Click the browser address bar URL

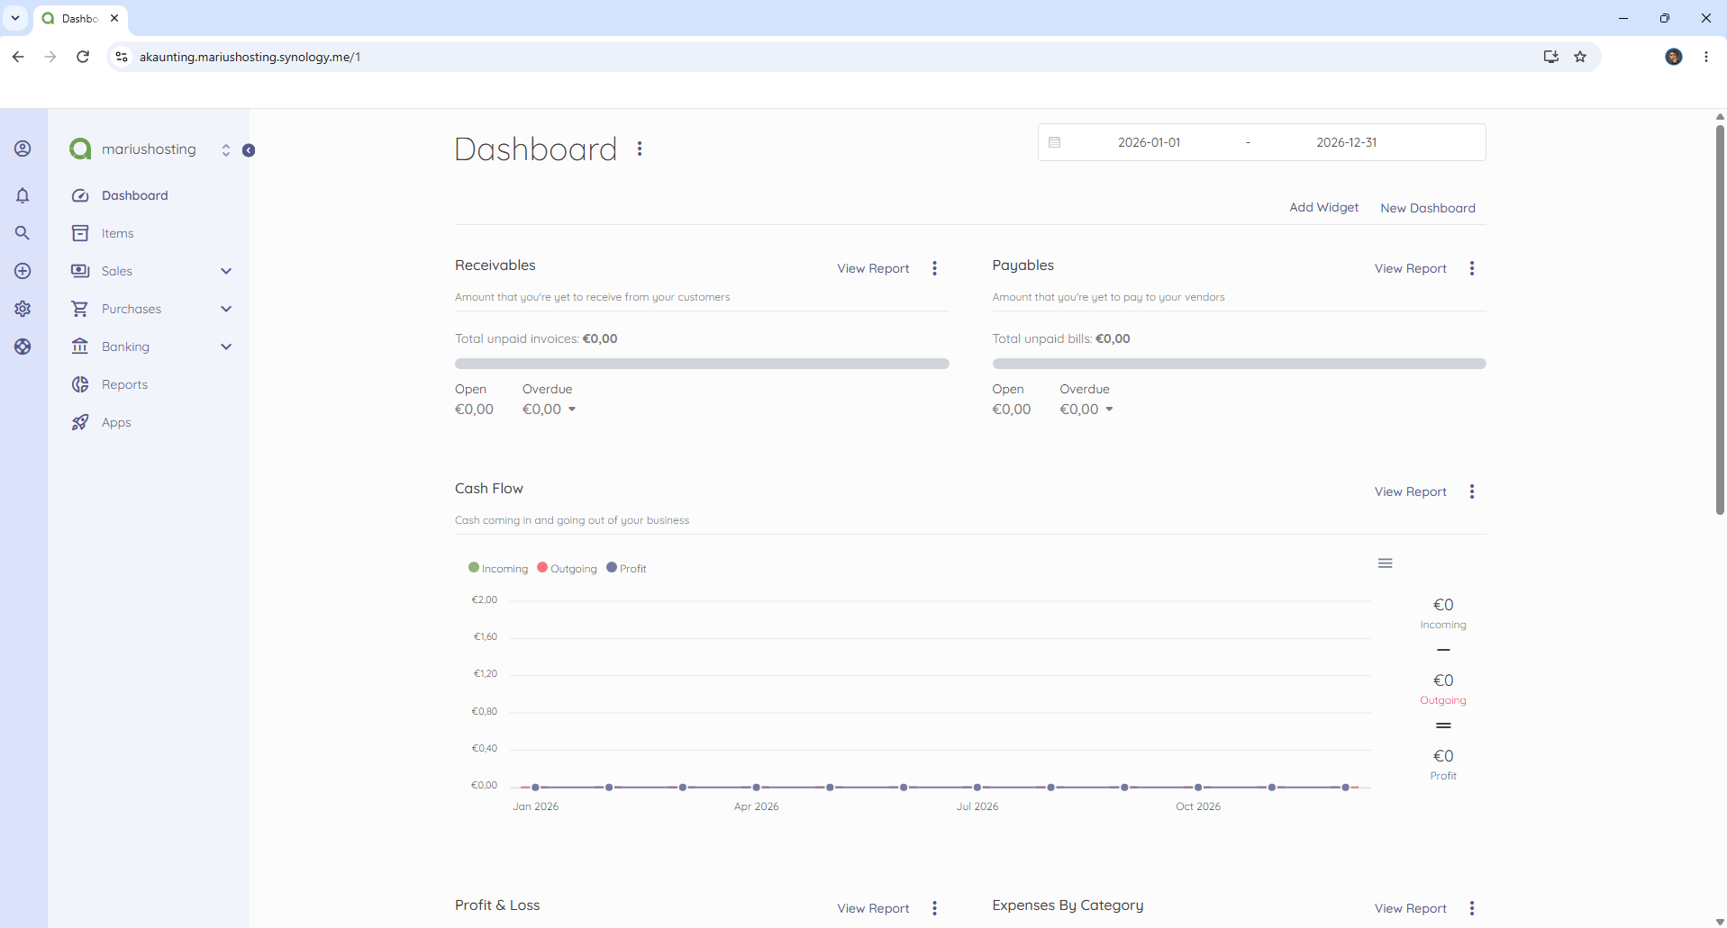[x=250, y=57]
